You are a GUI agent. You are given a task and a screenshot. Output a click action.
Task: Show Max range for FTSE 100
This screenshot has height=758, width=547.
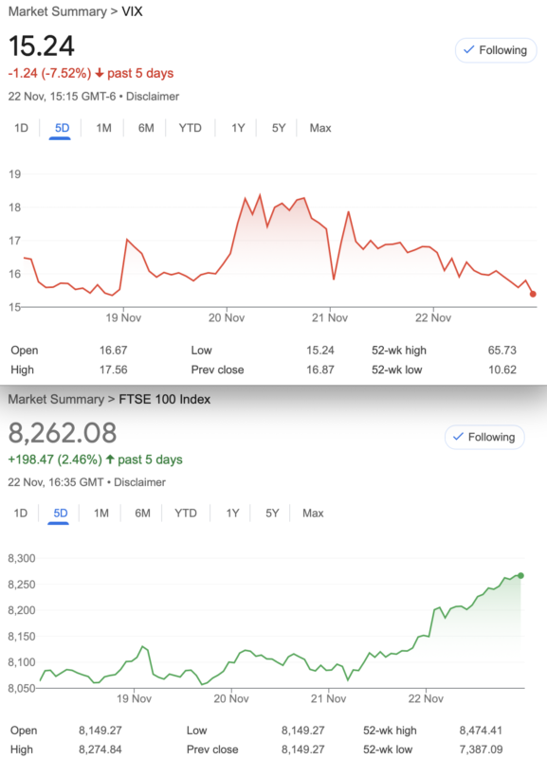(x=313, y=513)
